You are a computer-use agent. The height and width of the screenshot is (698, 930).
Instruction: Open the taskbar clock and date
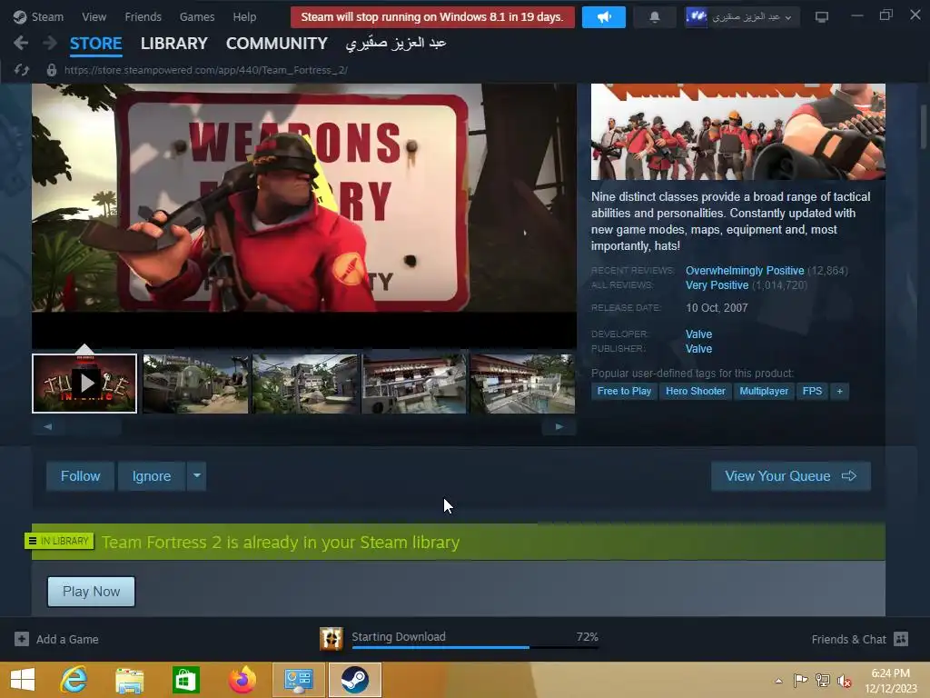[891, 681]
